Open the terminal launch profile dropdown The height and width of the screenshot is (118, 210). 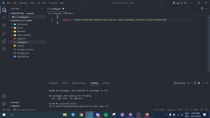[191, 83]
